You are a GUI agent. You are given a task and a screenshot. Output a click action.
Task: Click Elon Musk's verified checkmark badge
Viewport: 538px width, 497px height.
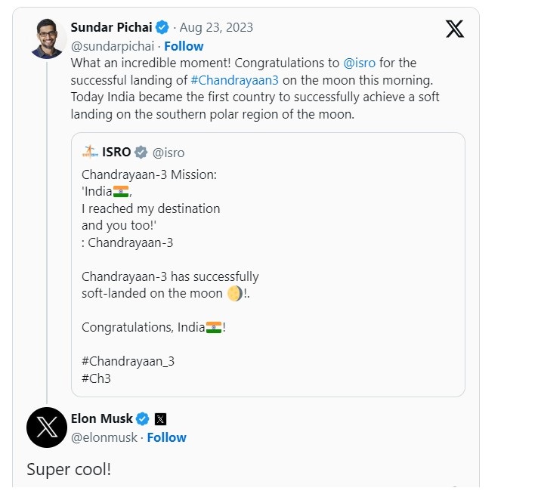(144, 418)
